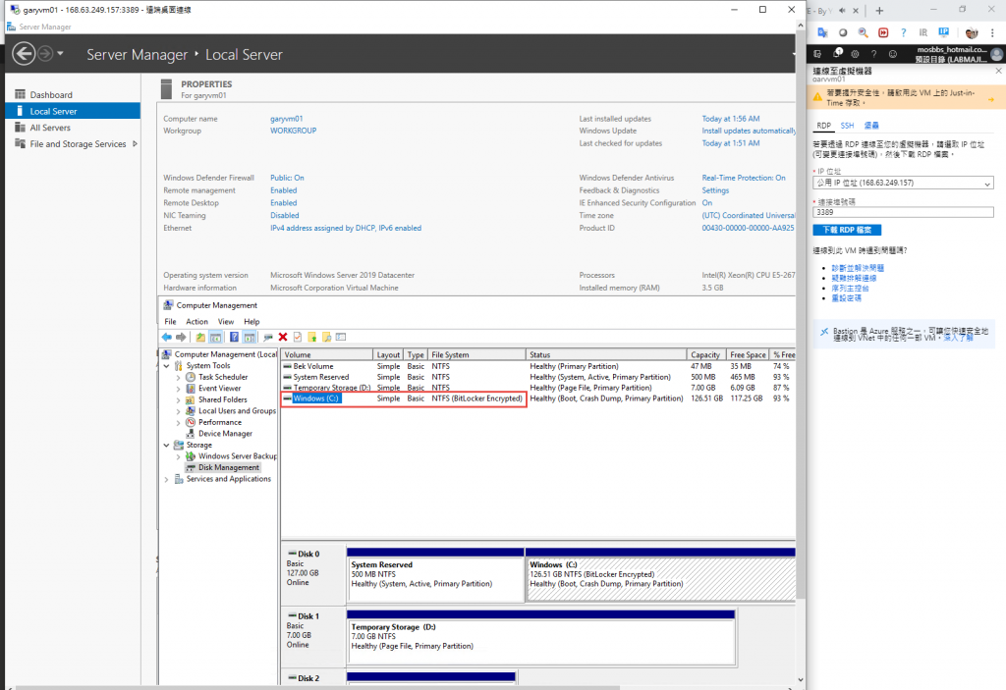Expand Shared Folders tree node
Image resolution: width=1006 pixels, height=690 pixels.
click(x=179, y=399)
